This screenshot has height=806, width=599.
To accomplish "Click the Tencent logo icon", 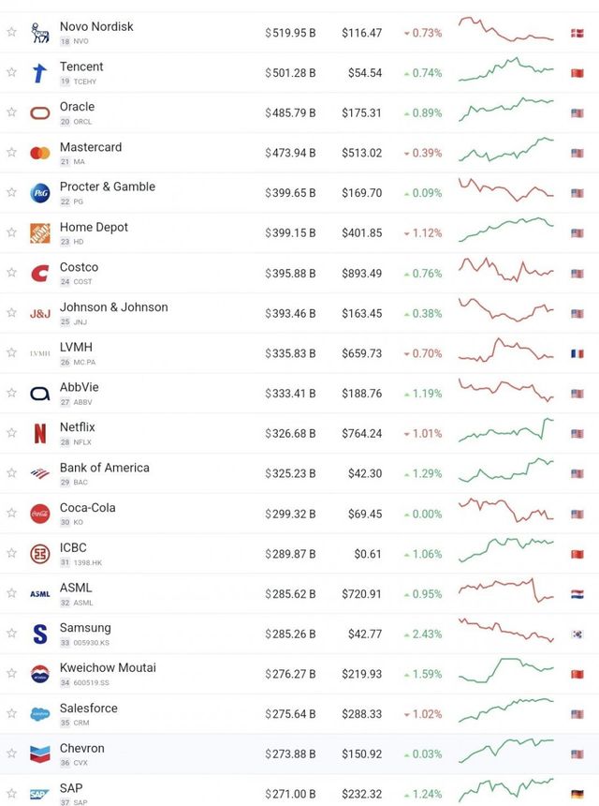I will [x=39, y=72].
